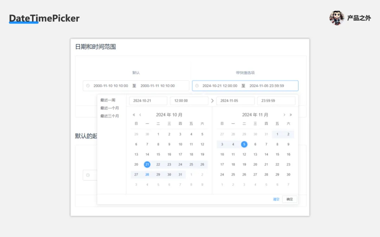
Task: Go to previous month in October calendar
Action: point(140,115)
